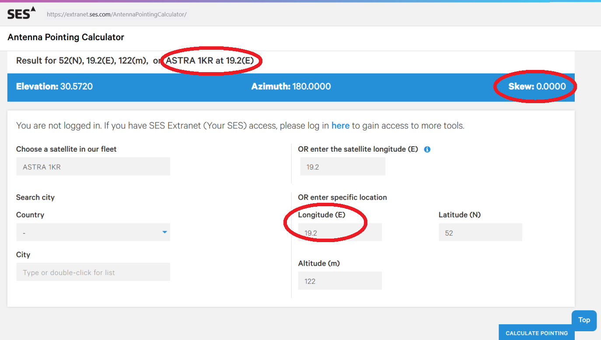Select the Latitude (N) input field

pos(480,233)
